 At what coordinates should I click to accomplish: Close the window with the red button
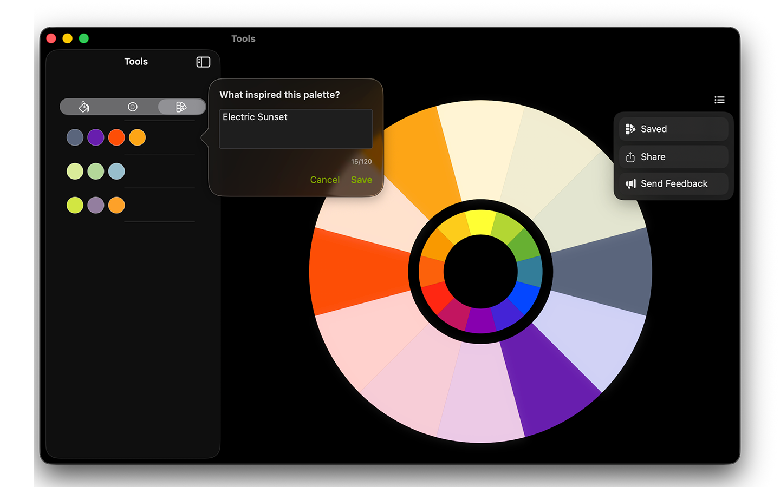tap(51, 38)
